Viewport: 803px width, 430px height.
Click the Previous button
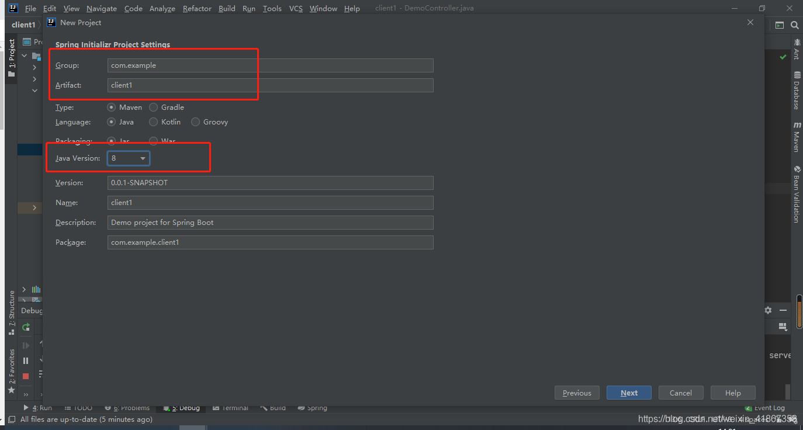coord(577,393)
